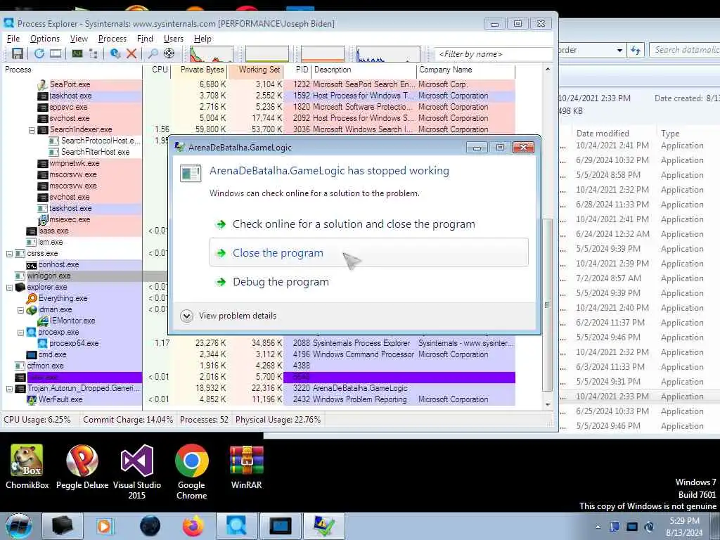The image size is (720, 540).
Task: Click the Process Explorer taskbar button
Action: coord(236,526)
